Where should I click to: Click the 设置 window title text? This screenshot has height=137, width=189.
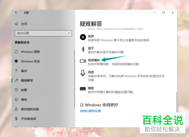pos(26,12)
